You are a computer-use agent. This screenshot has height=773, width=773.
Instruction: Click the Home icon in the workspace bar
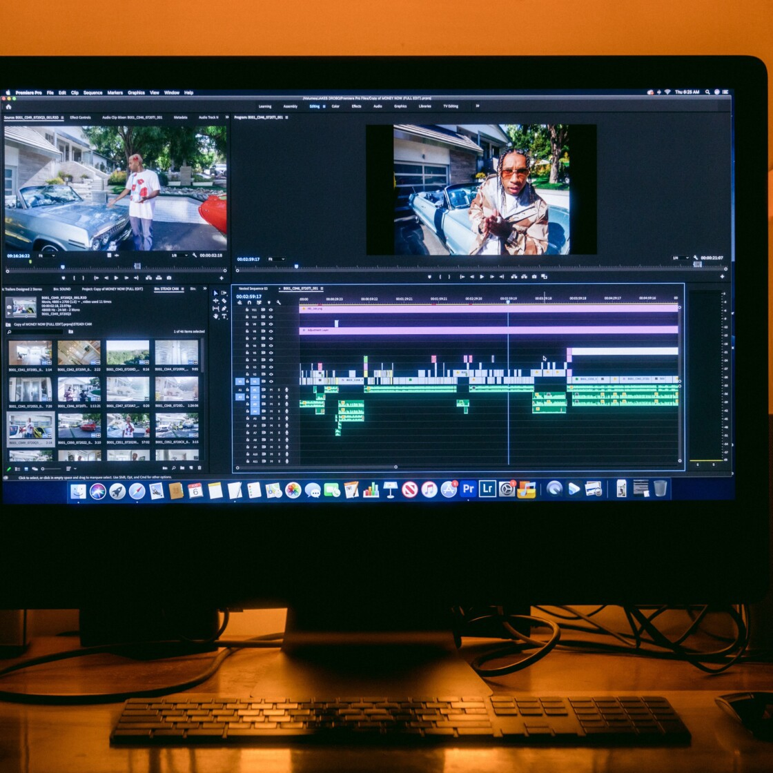(8, 106)
